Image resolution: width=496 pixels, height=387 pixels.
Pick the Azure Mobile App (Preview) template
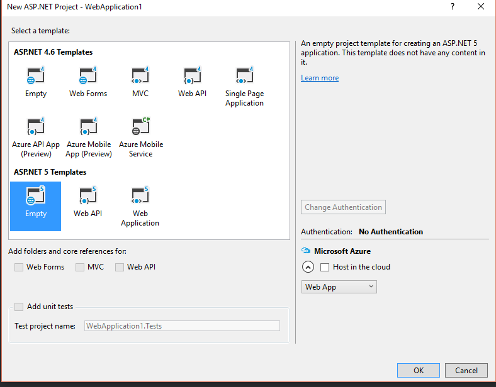coord(89,138)
